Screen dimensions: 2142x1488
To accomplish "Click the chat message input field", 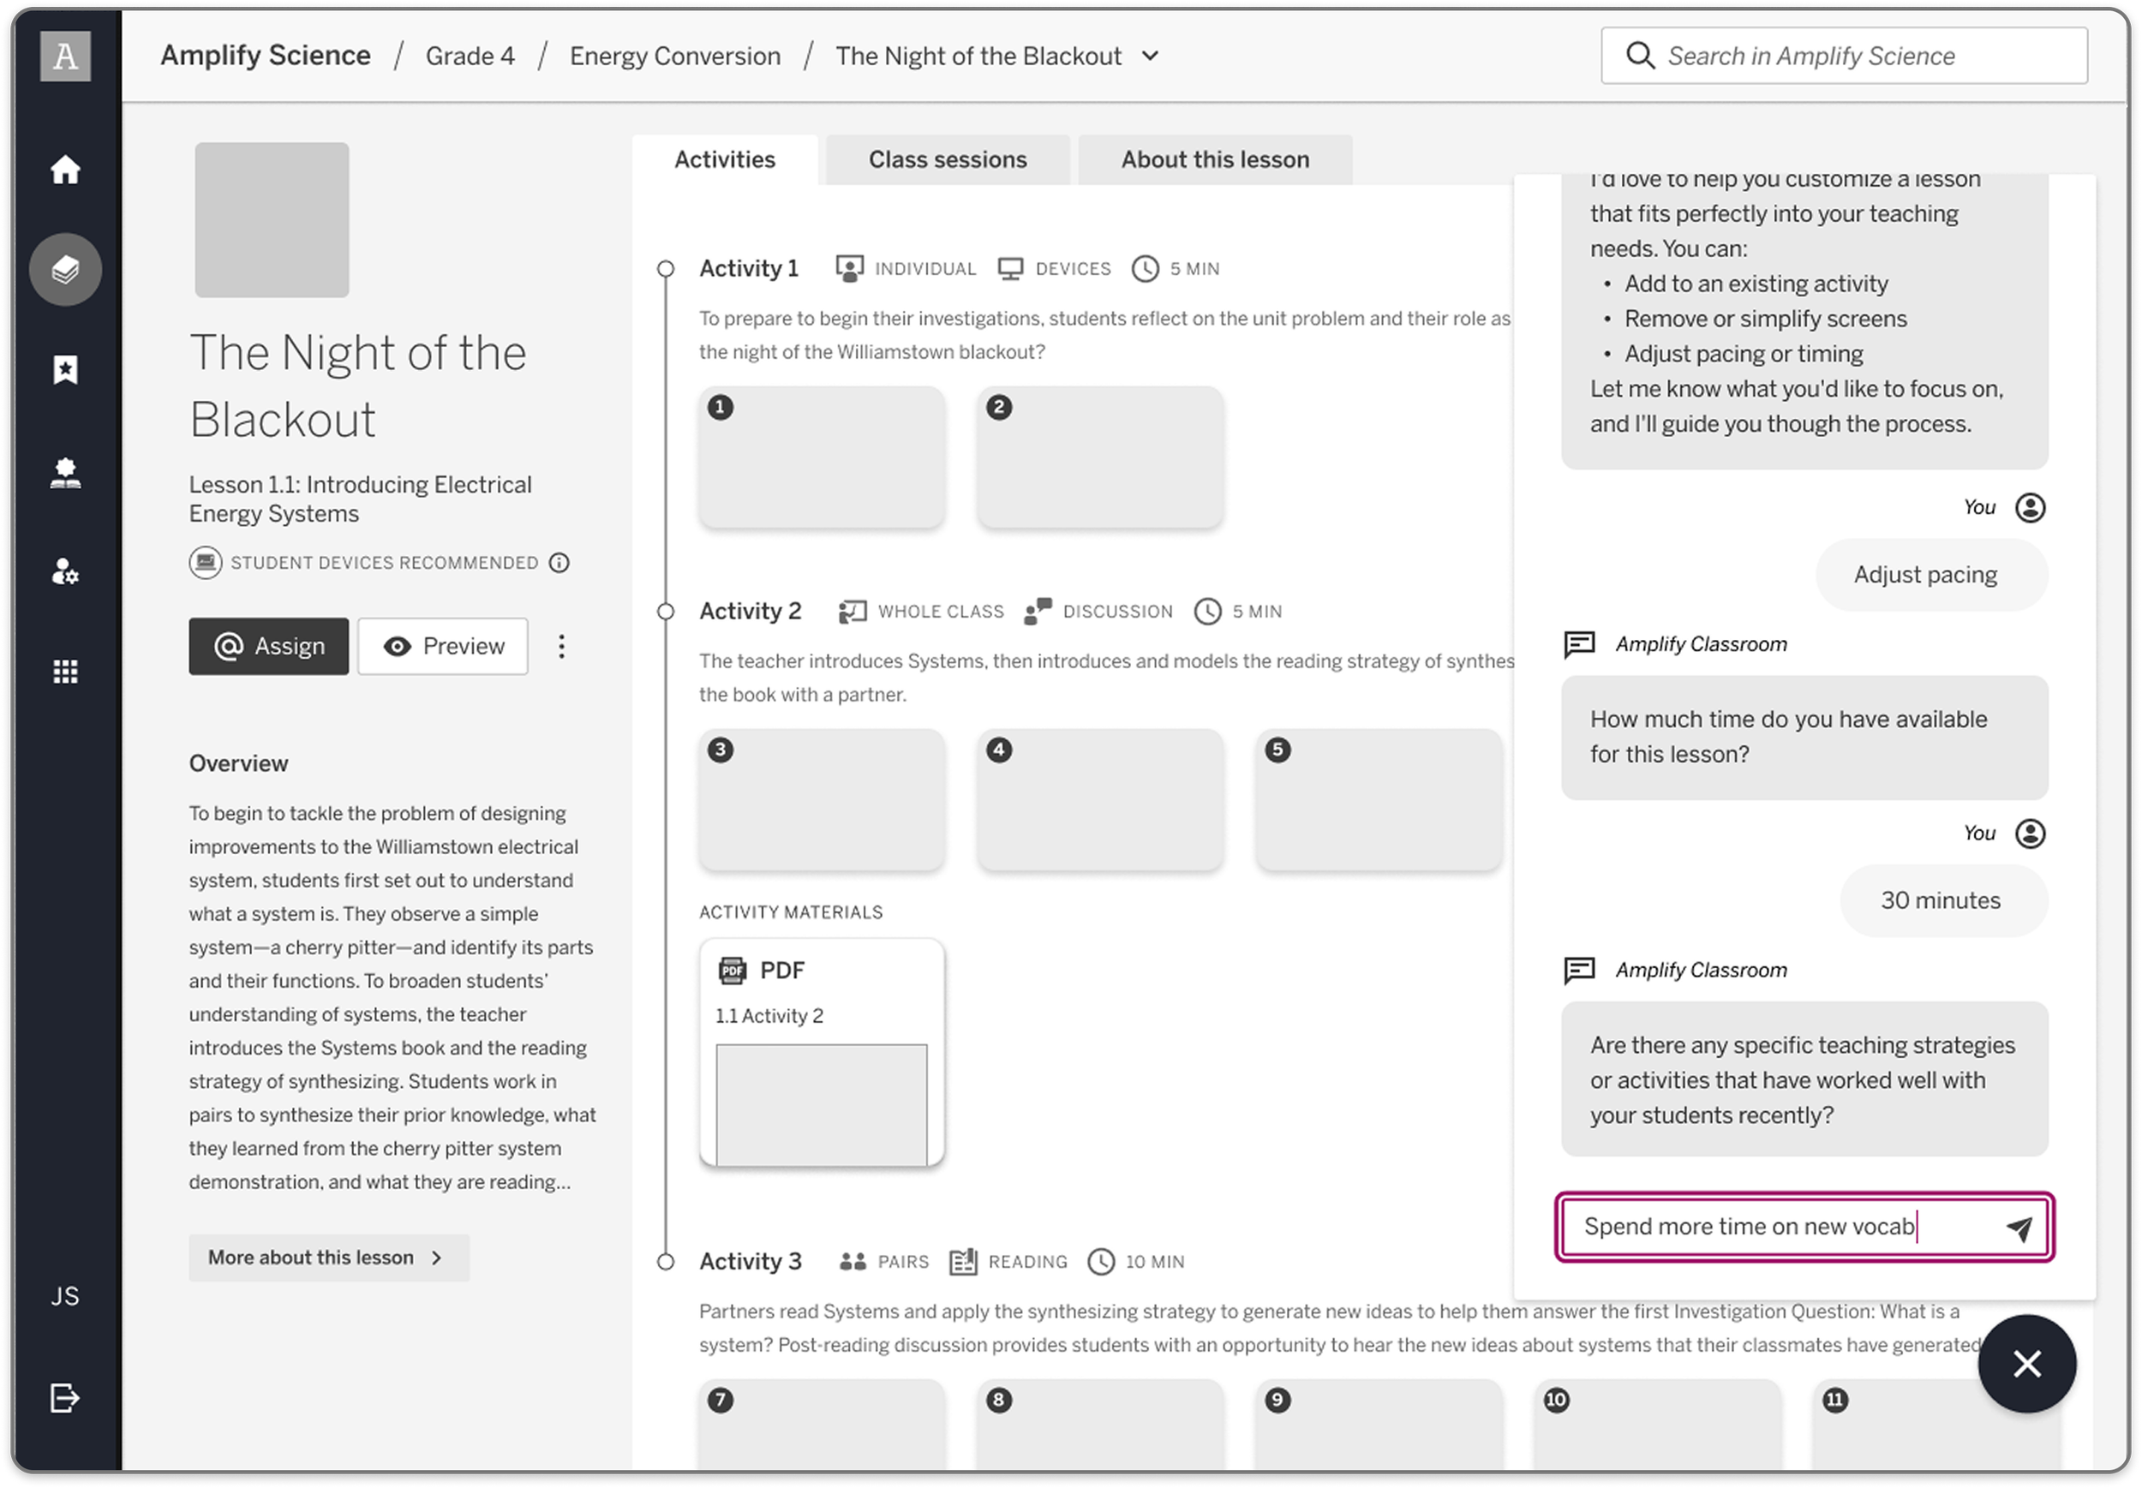I will coord(1804,1227).
